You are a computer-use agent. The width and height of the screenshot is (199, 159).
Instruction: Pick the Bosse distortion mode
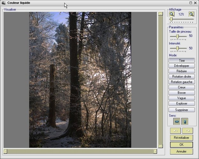coord(181,93)
